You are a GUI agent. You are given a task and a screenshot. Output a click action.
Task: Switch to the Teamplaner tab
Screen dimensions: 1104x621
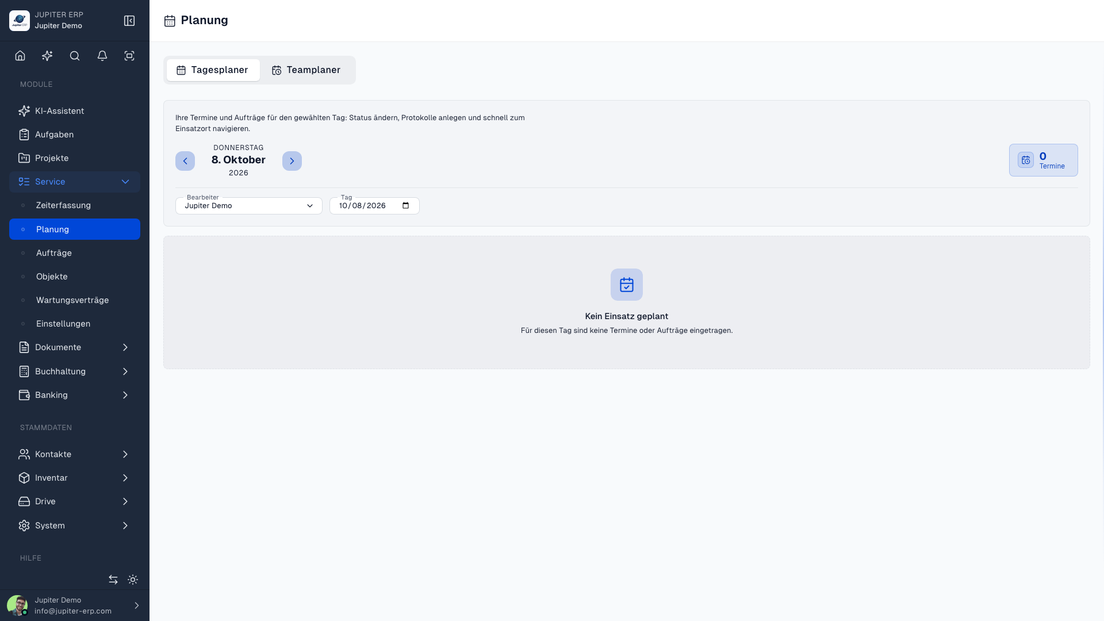[306, 70]
